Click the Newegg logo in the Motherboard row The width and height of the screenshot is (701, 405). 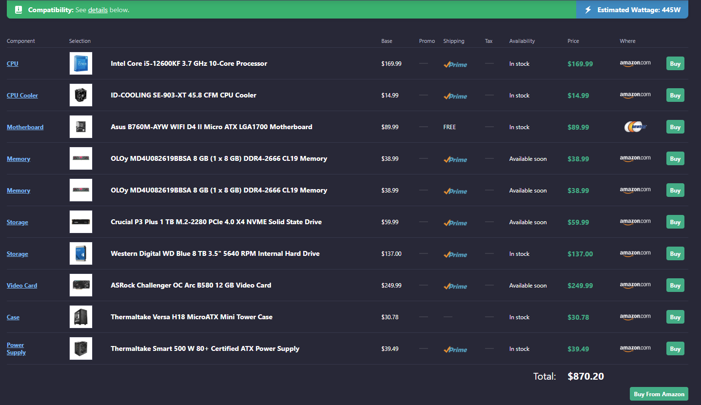tap(635, 127)
